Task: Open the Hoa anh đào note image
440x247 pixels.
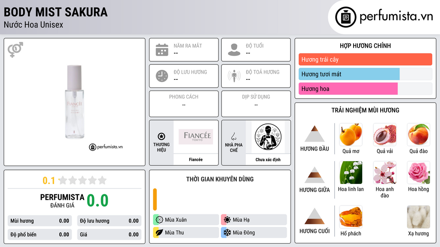Action: pyautogui.click(x=385, y=172)
